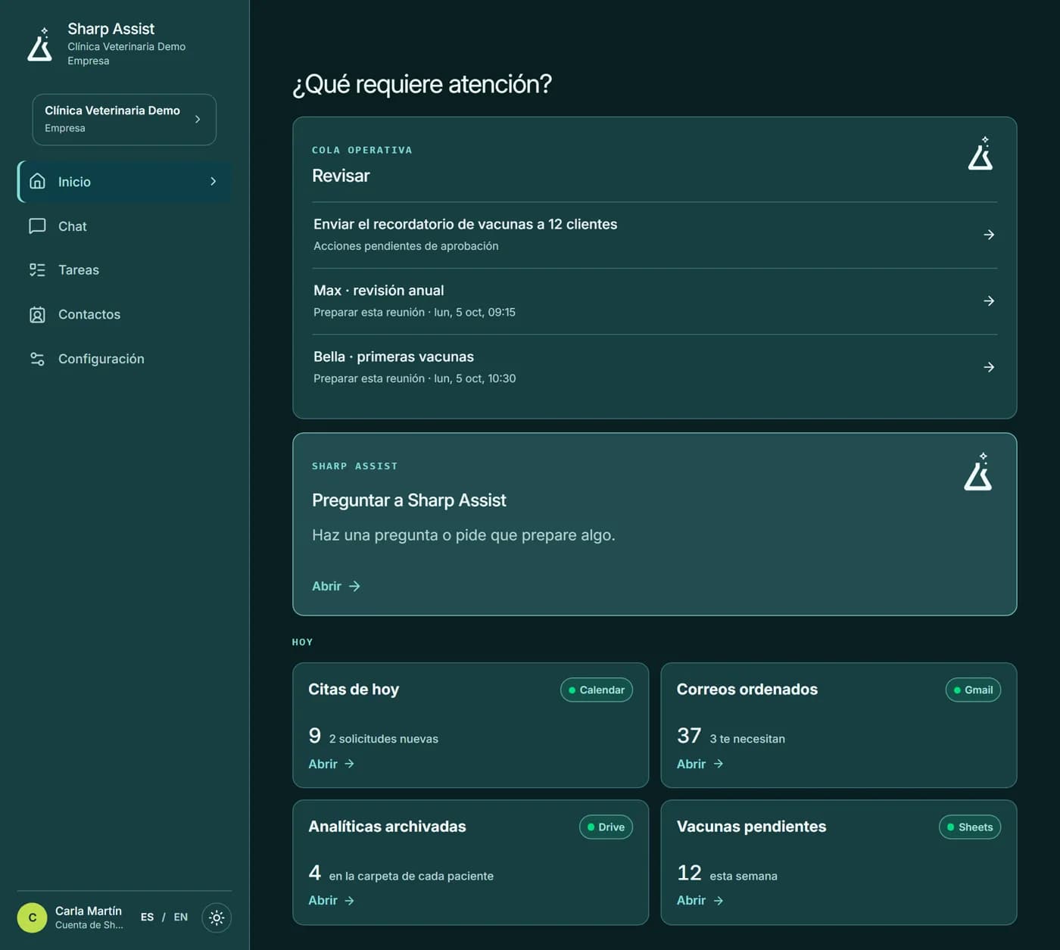Click Abrir under Analíticas archivadas

tap(331, 900)
